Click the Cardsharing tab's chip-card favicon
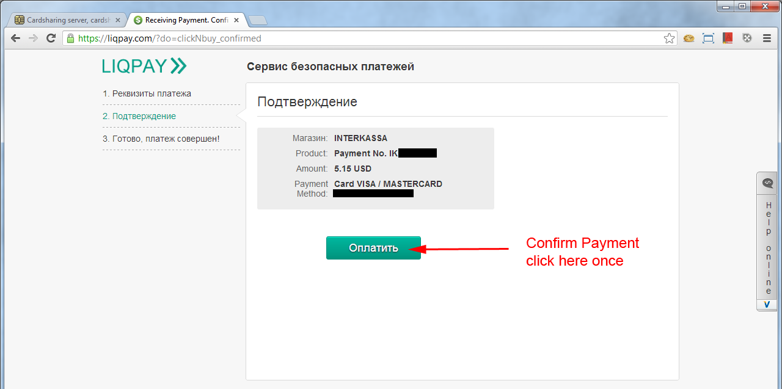This screenshot has height=389, width=782. [x=20, y=20]
